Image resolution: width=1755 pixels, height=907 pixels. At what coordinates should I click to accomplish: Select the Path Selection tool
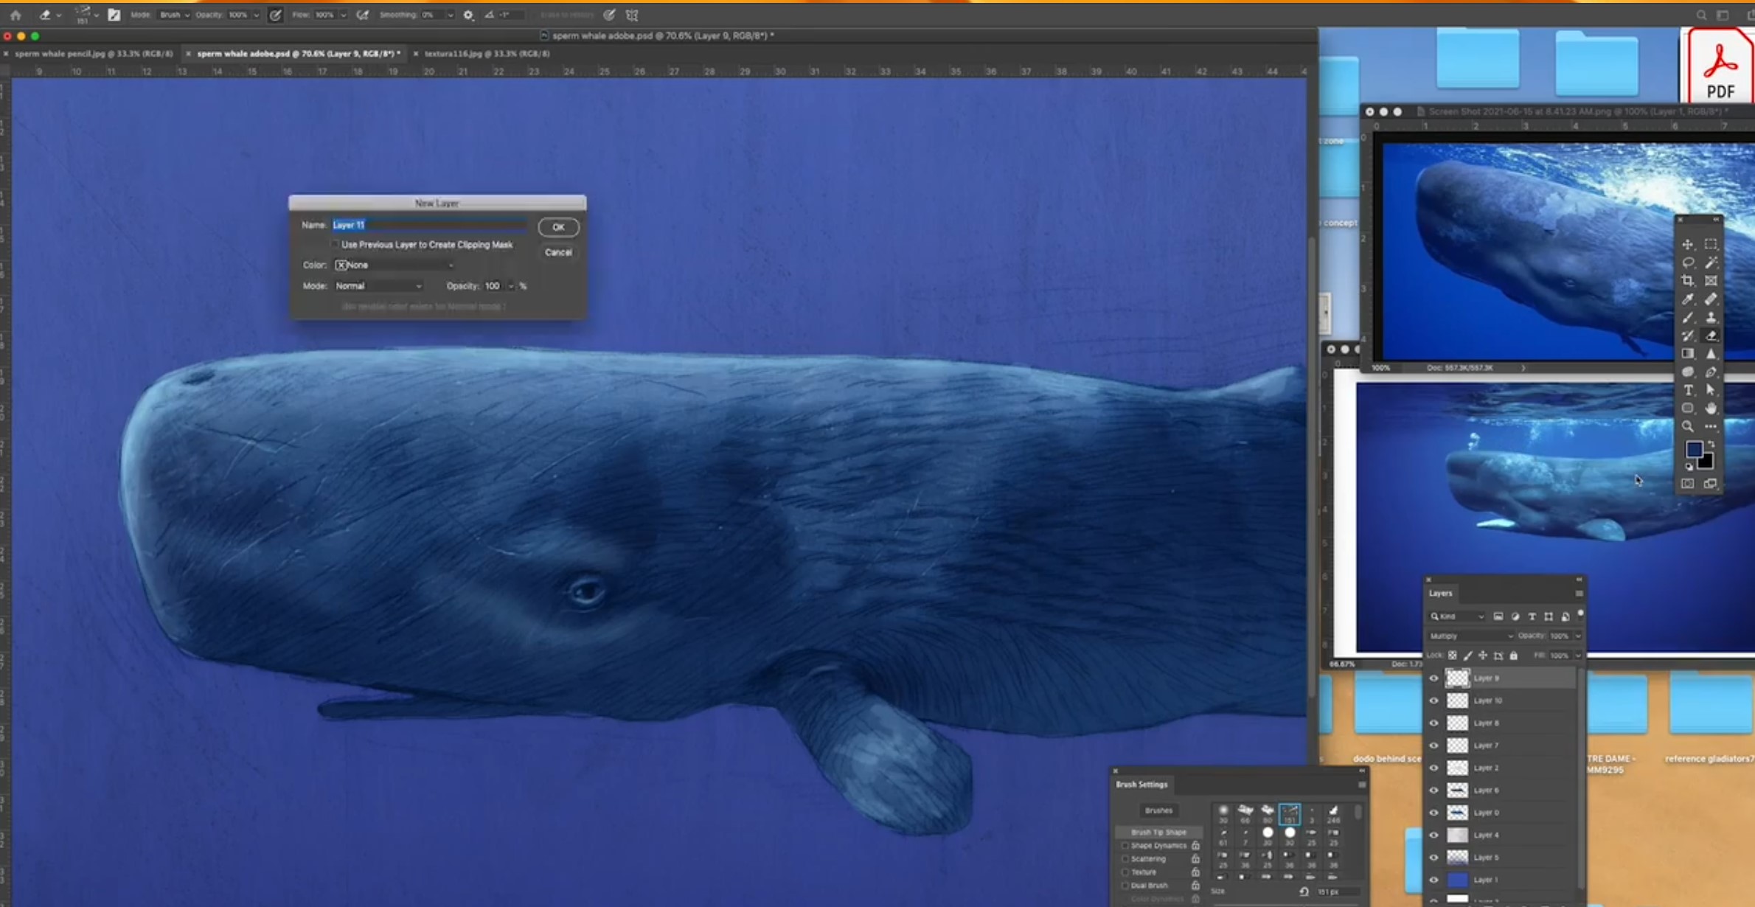coord(1711,390)
